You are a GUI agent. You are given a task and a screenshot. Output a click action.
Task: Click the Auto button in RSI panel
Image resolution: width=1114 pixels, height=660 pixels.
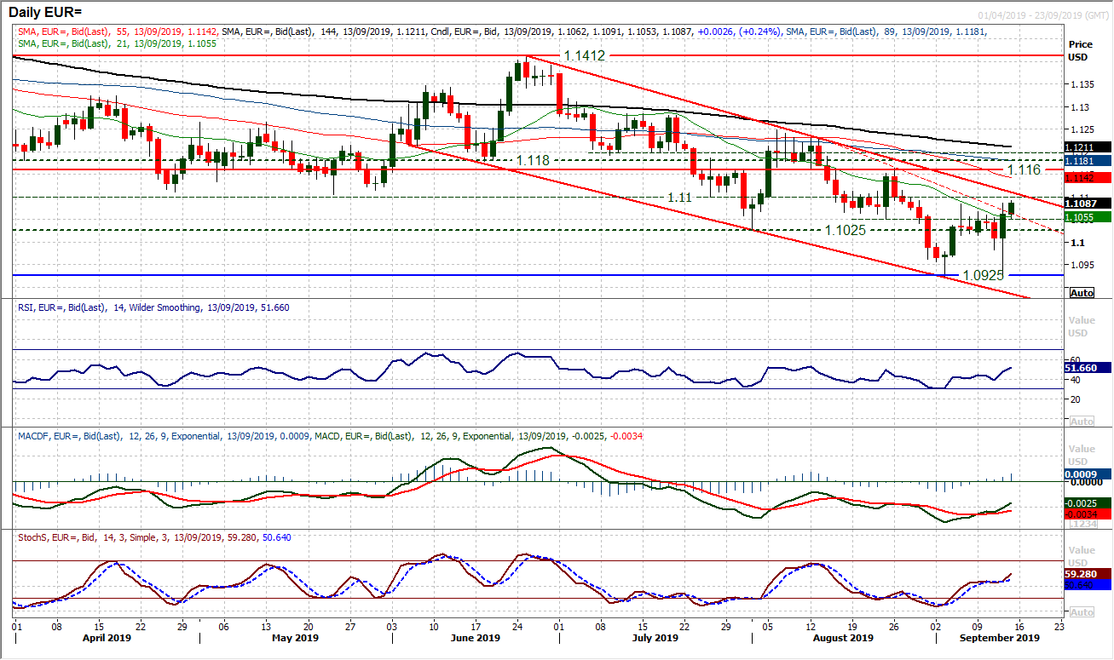pos(1081,422)
